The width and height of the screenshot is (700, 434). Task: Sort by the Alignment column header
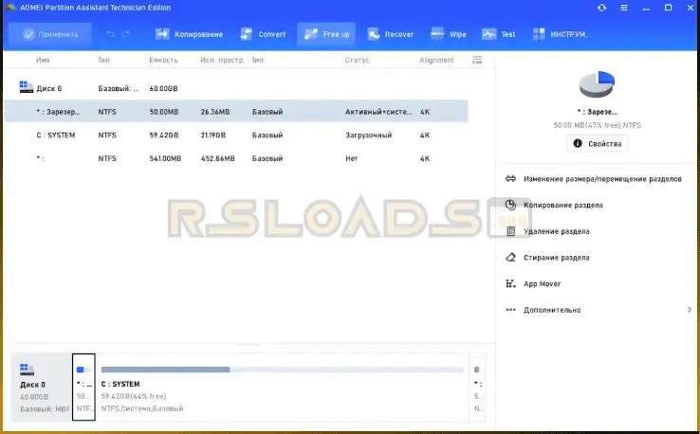436,60
